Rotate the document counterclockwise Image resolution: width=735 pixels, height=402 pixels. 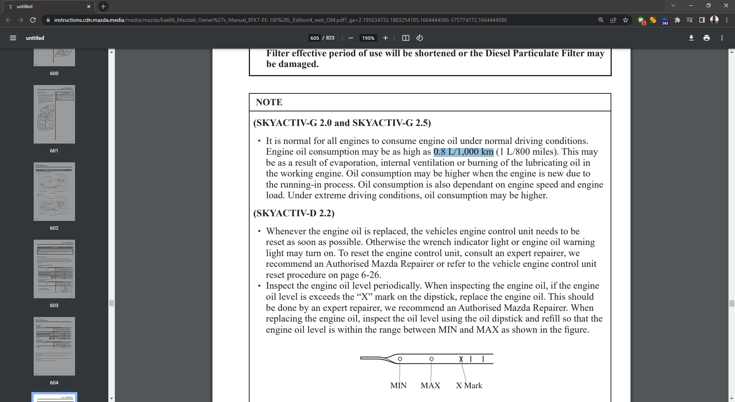420,38
